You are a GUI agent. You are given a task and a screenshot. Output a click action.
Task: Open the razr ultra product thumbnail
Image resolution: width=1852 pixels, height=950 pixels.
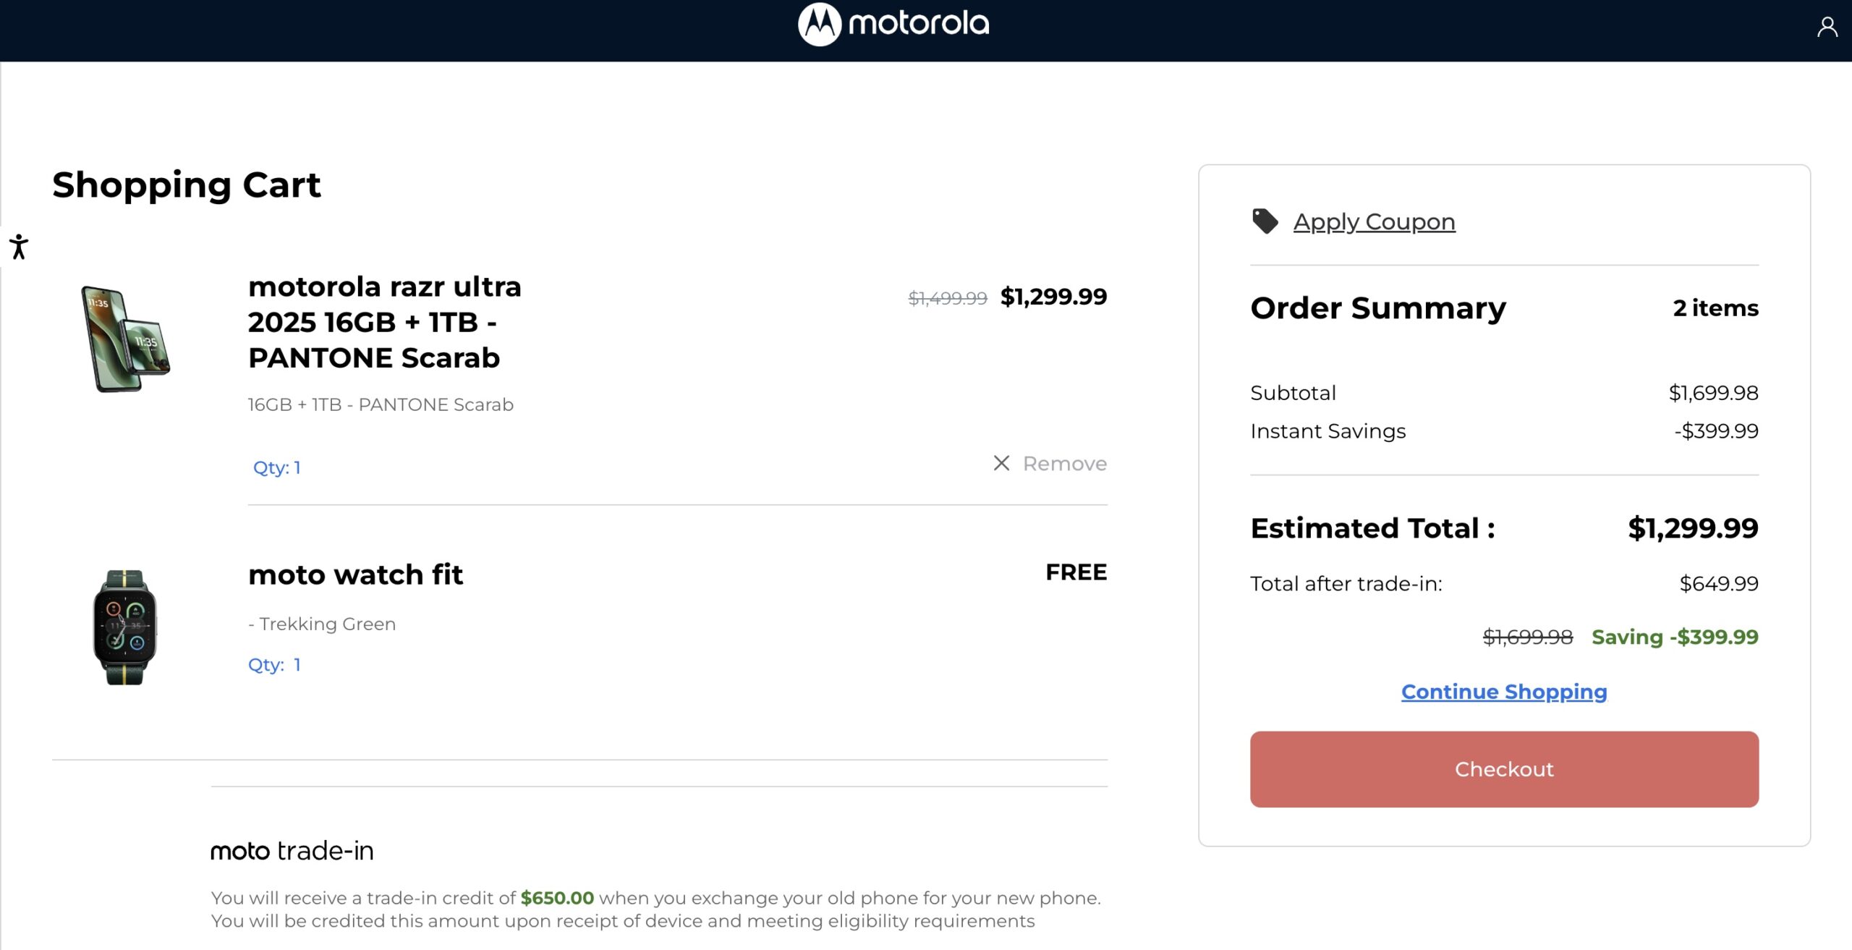(x=125, y=339)
